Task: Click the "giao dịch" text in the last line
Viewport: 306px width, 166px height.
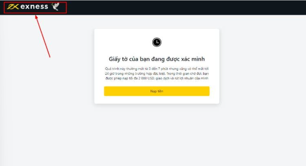Action: point(162,78)
